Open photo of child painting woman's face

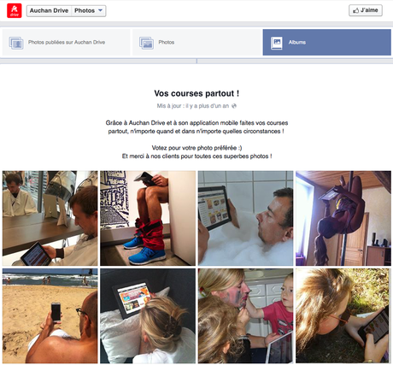[x=245, y=315]
